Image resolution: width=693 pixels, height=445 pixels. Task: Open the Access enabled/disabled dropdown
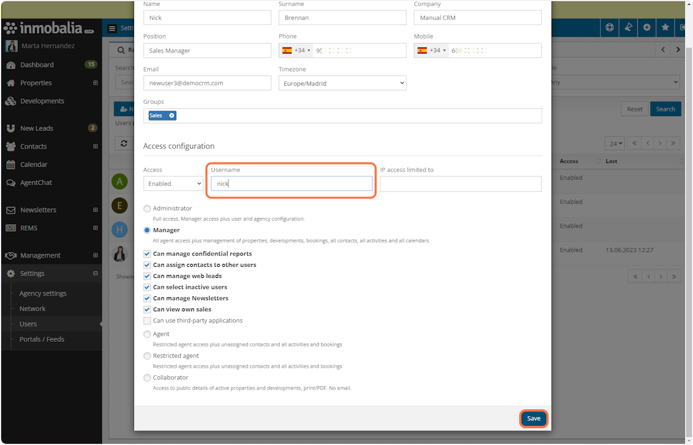coord(173,183)
